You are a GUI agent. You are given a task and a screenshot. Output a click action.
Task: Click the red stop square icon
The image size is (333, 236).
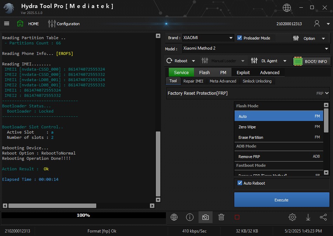tap(237, 217)
